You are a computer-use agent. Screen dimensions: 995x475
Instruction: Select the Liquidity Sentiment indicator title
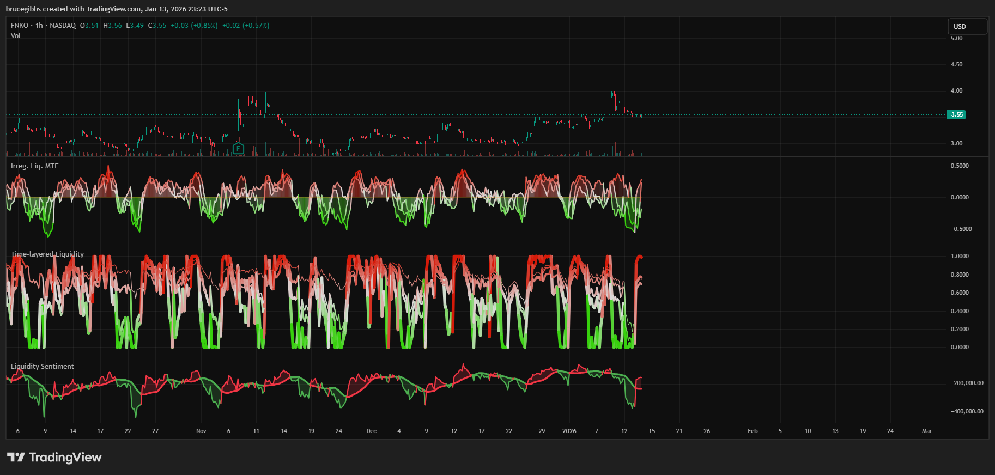(43, 367)
